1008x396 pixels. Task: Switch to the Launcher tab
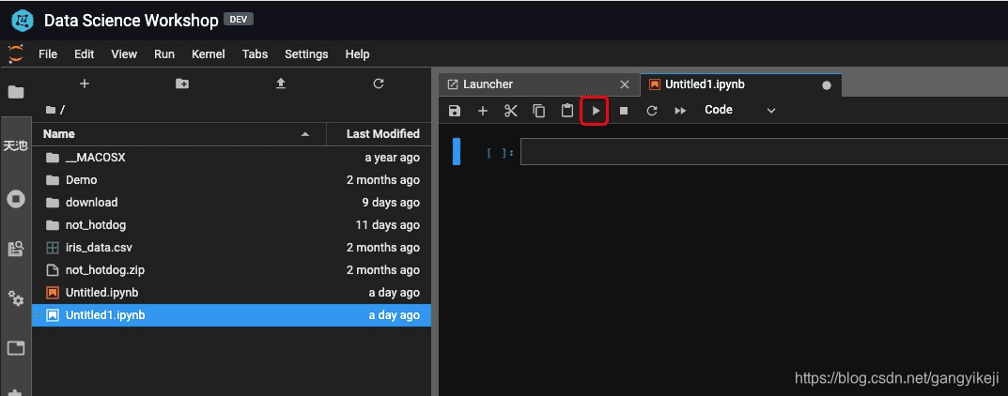point(539,84)
